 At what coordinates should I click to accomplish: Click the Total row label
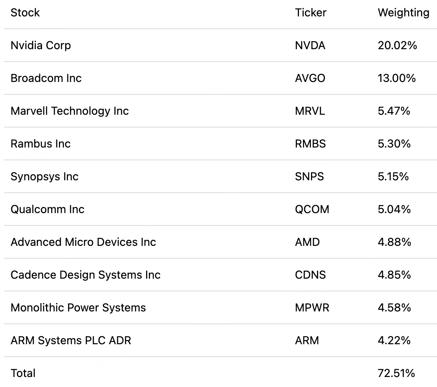point(23,373)
